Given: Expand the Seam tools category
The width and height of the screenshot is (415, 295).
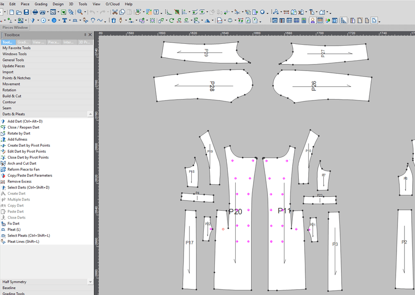Looking at the screenshot, I should (7, 108).
